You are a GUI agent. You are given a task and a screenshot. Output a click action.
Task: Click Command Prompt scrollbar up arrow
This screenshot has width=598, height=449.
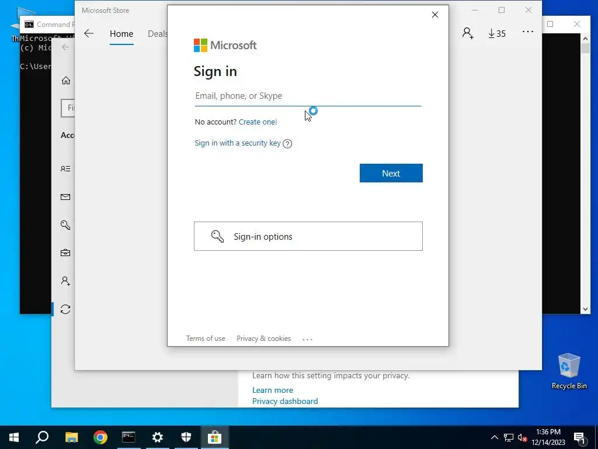(585, 38)
